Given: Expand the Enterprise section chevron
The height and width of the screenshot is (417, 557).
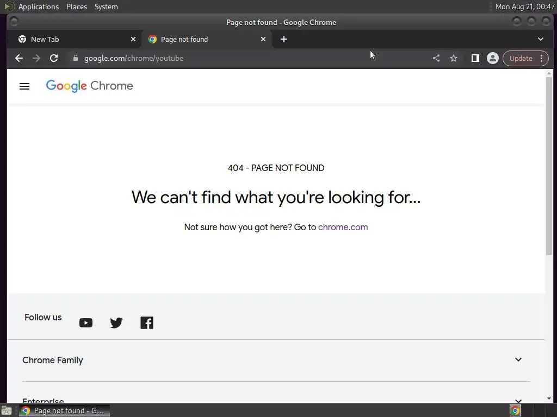Looking at the screenshot, I should pyautogui.click(x=518, y=401).
